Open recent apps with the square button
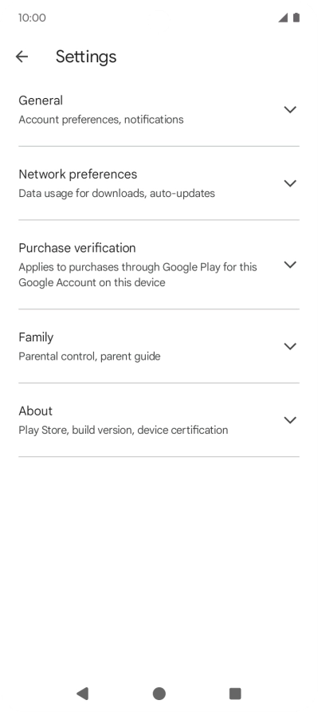318x712 pixels. click(x=235, y=694)
